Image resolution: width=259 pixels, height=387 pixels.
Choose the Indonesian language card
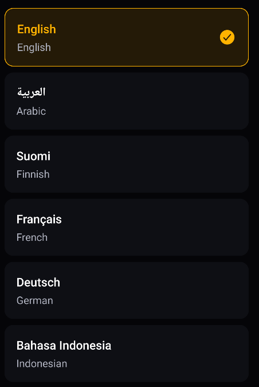[127, 354]
